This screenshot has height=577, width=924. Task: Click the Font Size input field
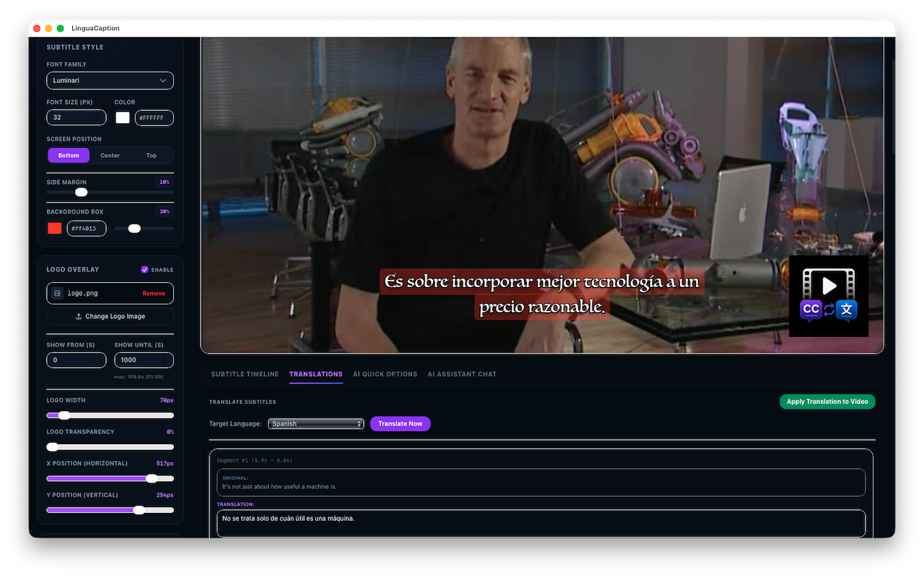(x=76, y=118)
